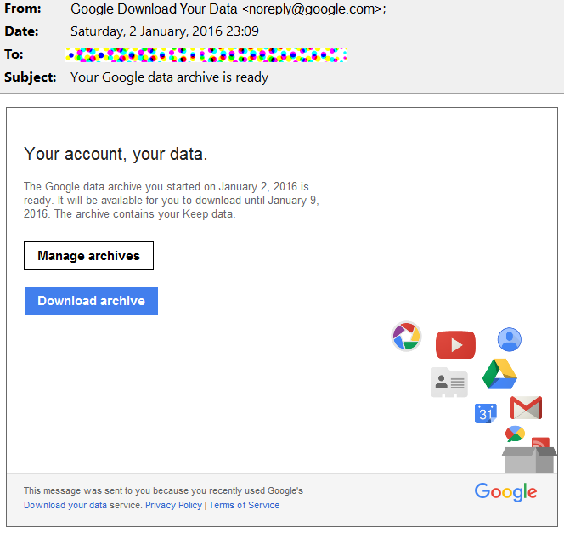The height and width of the screenshot is (533, 564).
Task: Click the noreply@google.com sender address
Action: (x=312, y=9)
